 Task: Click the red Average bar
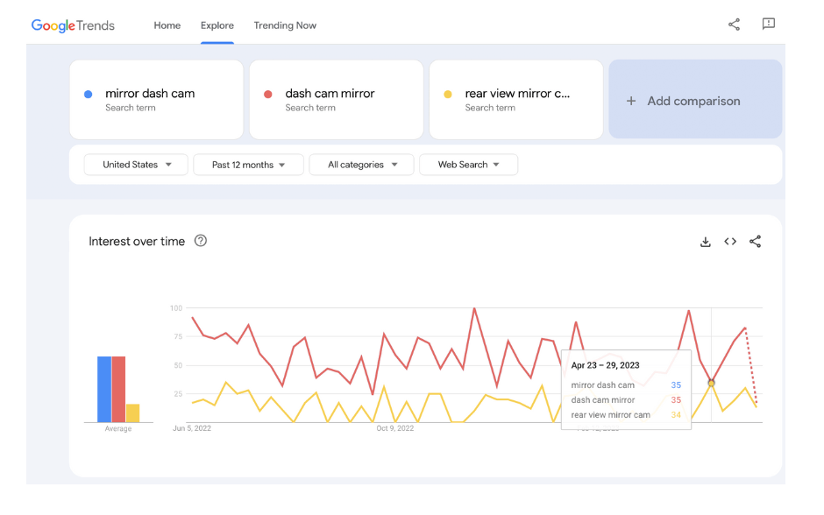[x=118, y=389]
